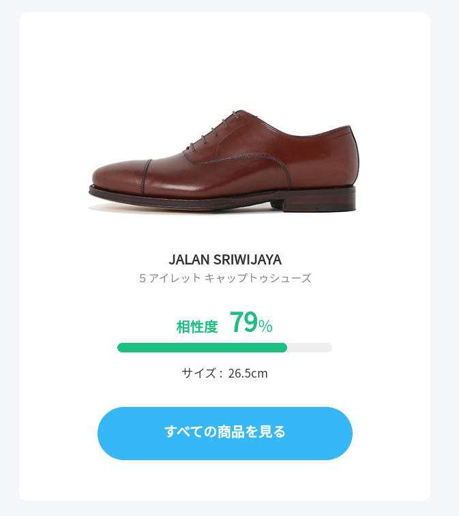
Task: Click the word JALAN in the brand name
Action: point(190,260)
